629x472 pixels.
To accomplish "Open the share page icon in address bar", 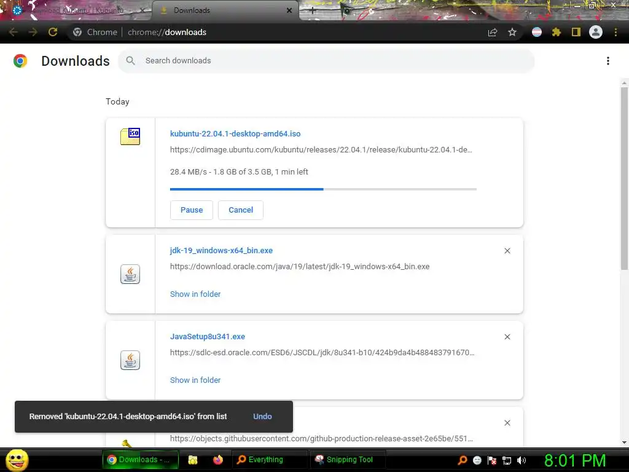I will coord(493,32).
